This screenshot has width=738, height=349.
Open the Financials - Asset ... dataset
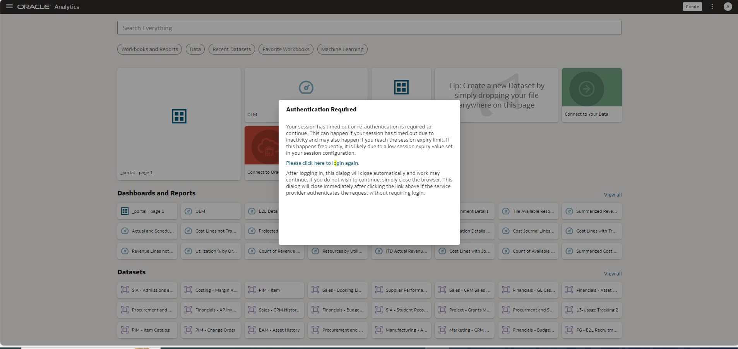(592, 290)
